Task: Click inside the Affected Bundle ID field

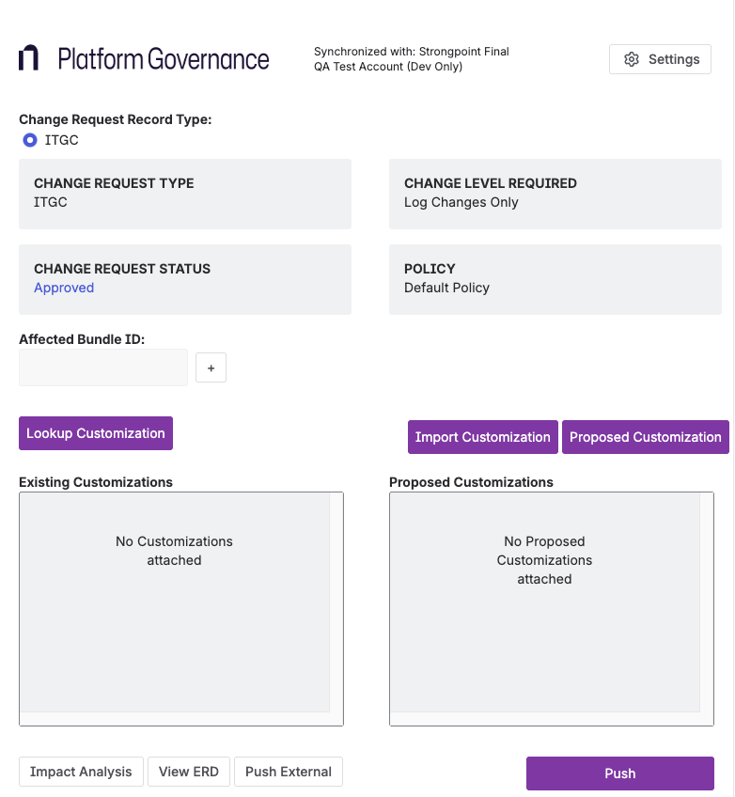Action: (x=102, y=367)
